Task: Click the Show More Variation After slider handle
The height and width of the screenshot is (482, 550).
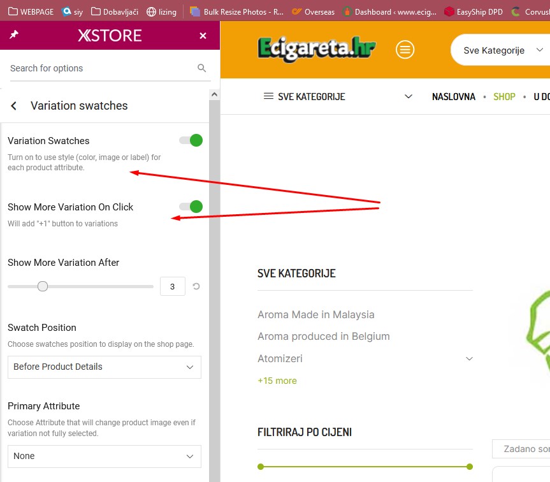Action: [43, 286]
